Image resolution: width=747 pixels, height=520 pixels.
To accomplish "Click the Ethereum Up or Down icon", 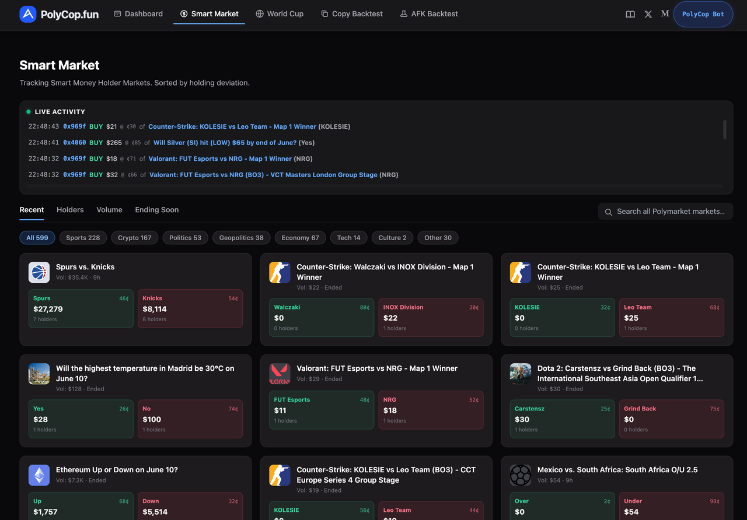I will pos(39,475).
